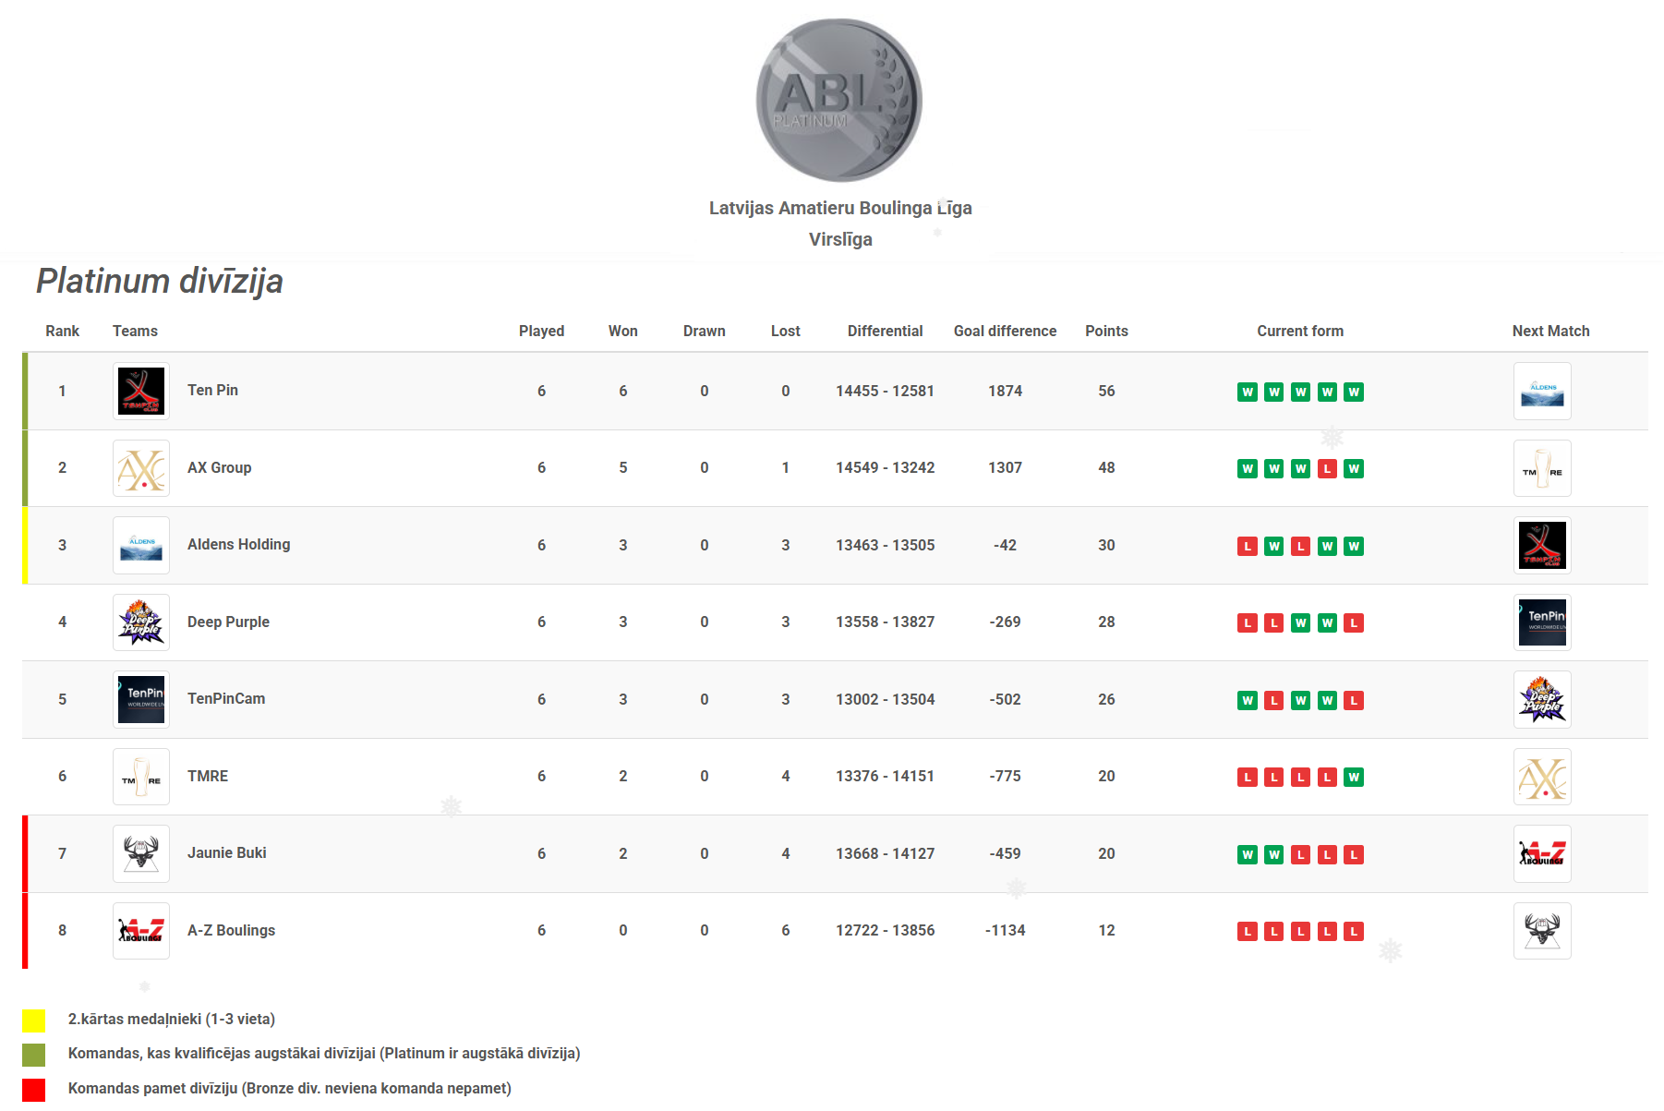Select the Jaunie Buki logo in the Teams column
This screenshot has width=1664, height=1111.
tap(141, 853)
